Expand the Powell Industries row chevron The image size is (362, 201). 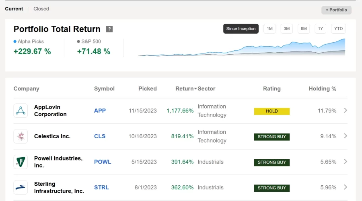tap(346, 162)
